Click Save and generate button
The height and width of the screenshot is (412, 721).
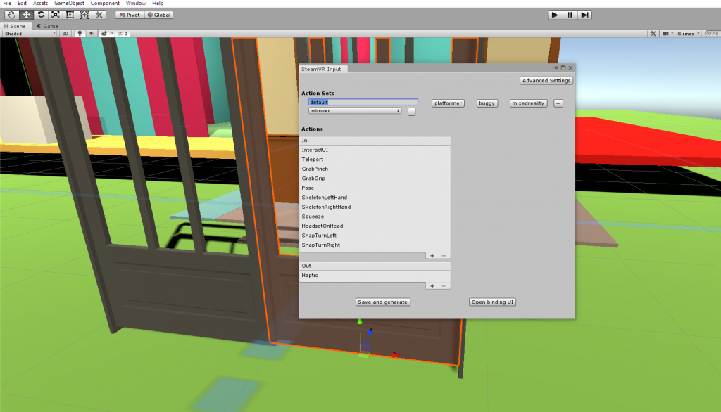click(382, 302)
